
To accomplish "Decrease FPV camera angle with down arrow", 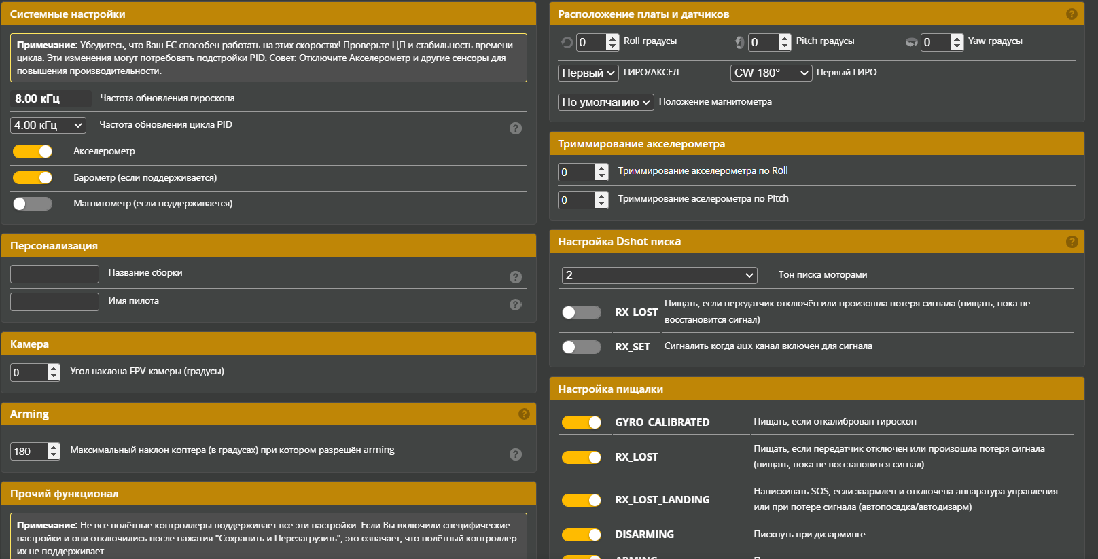I will pyautogui.click(x=54, y=376).
